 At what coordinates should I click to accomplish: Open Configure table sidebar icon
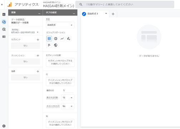click(4, 36)
